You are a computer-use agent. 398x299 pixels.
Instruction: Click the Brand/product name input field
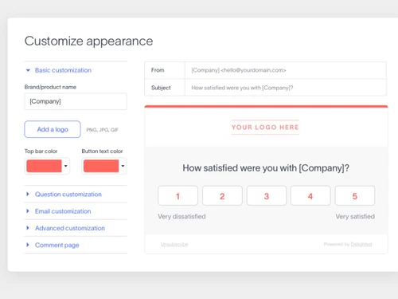(76, 101)
